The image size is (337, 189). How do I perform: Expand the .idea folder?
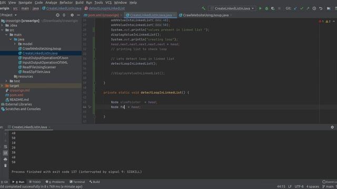coord(2,25)
